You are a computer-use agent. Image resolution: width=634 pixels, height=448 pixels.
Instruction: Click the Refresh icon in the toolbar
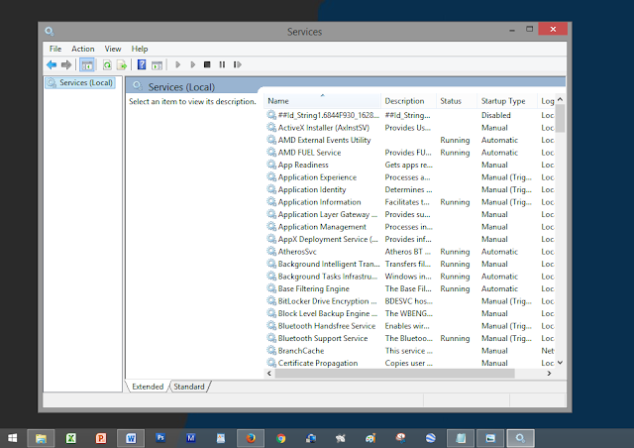coord(107,64)
